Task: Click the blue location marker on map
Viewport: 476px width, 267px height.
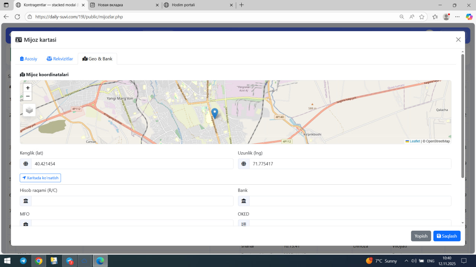Action: click(215, 113)
